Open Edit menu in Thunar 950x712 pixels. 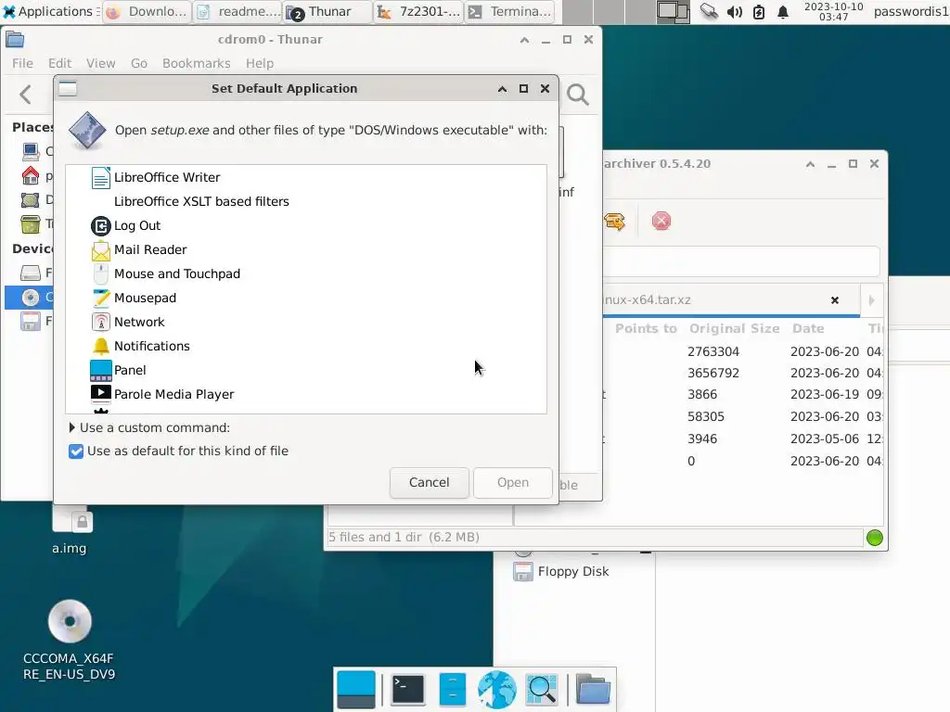click(59, 63)
